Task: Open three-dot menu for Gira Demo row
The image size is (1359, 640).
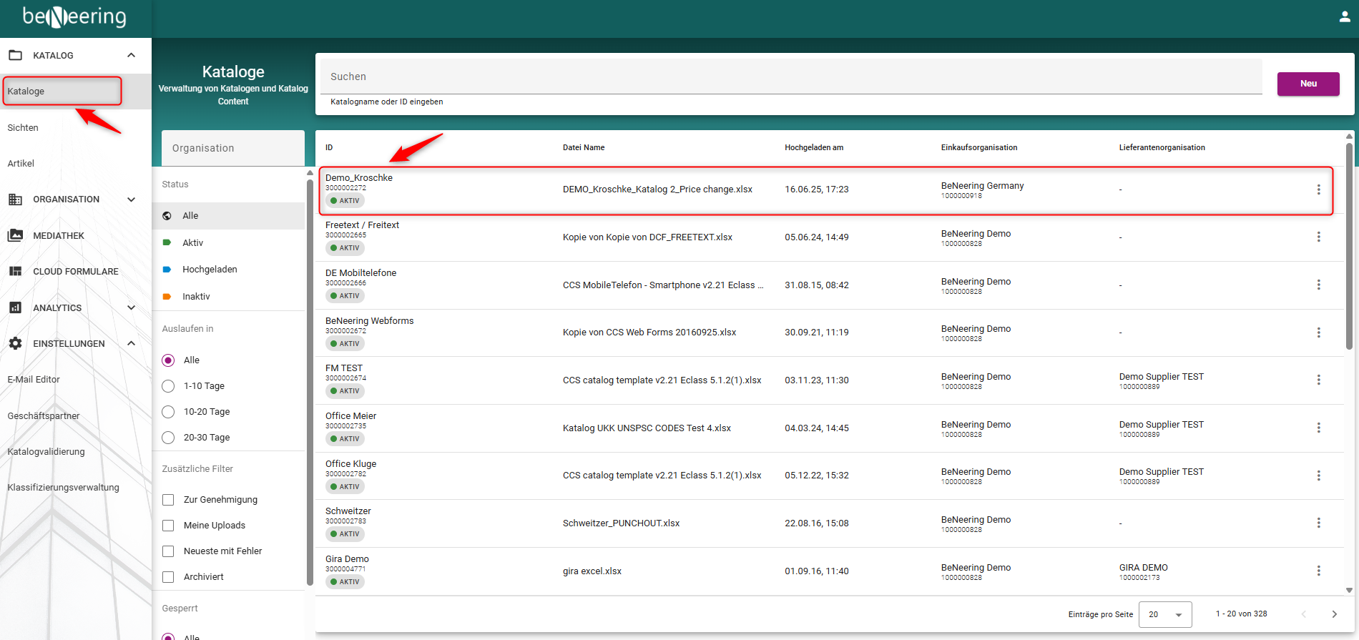Action: 1318,571
